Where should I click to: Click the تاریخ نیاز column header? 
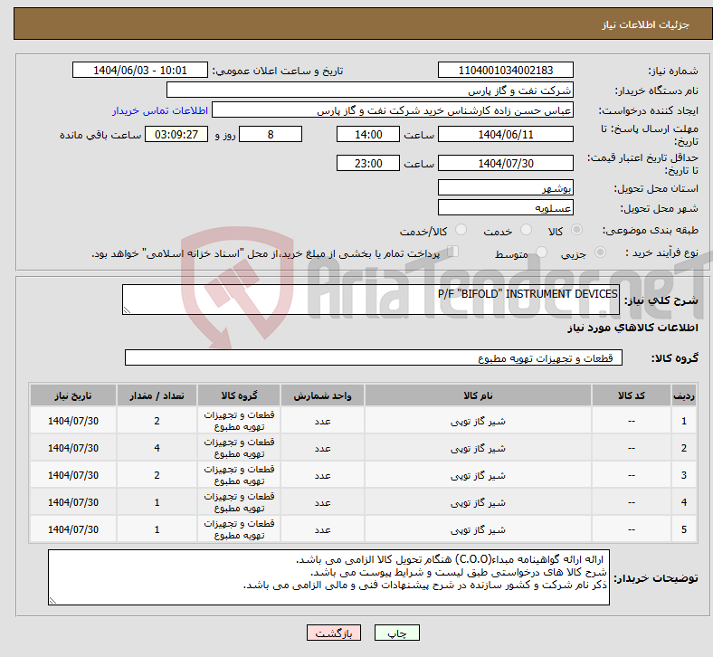tap(73, 395)
